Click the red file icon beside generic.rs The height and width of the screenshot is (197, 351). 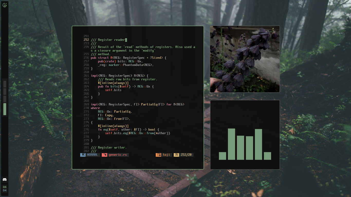click(104, 155)
